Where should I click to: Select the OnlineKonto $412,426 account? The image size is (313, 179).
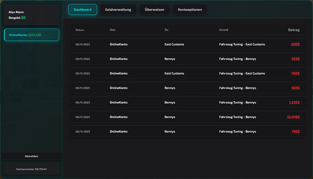(x=32, y=35)
